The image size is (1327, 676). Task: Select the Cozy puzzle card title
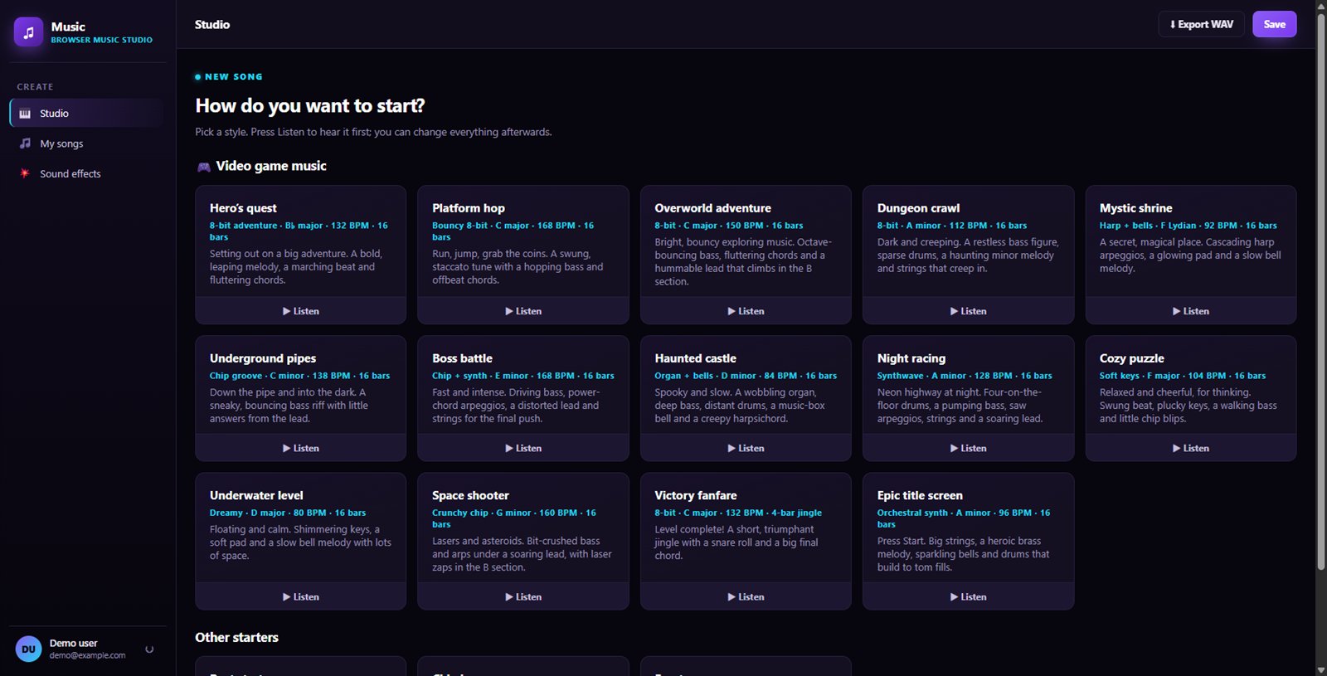pos(1132,358)
